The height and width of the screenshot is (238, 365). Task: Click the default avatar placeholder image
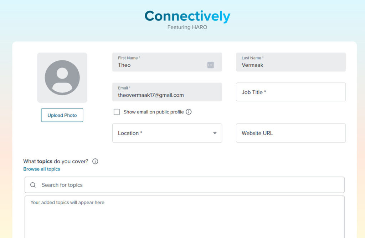62,78
